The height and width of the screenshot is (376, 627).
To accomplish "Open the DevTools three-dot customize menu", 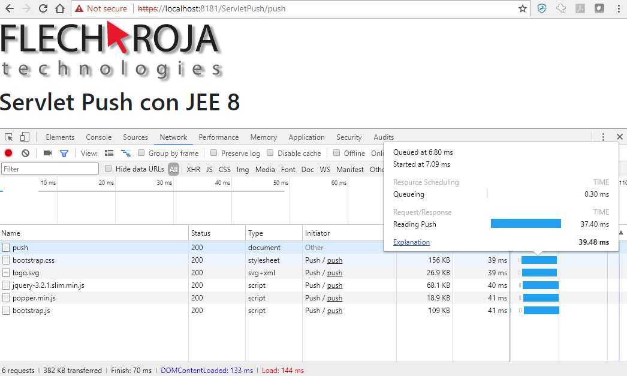I will tap(603, 137).
